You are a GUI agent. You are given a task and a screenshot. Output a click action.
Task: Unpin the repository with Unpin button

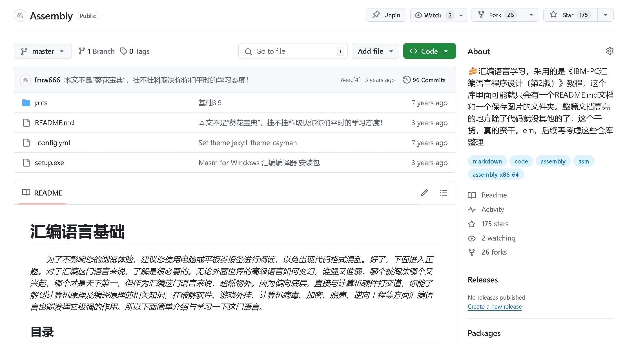[x=386, y=15]
